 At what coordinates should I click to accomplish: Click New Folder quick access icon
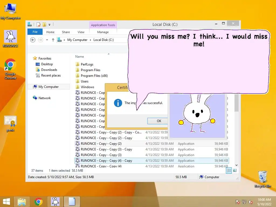[44, 25]
